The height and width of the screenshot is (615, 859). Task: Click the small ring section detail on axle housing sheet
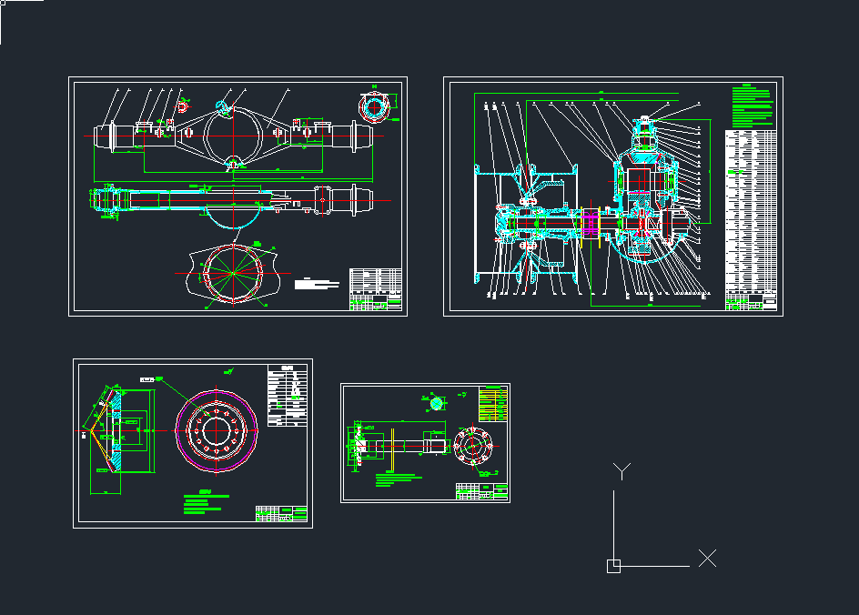tap(375, 106)
